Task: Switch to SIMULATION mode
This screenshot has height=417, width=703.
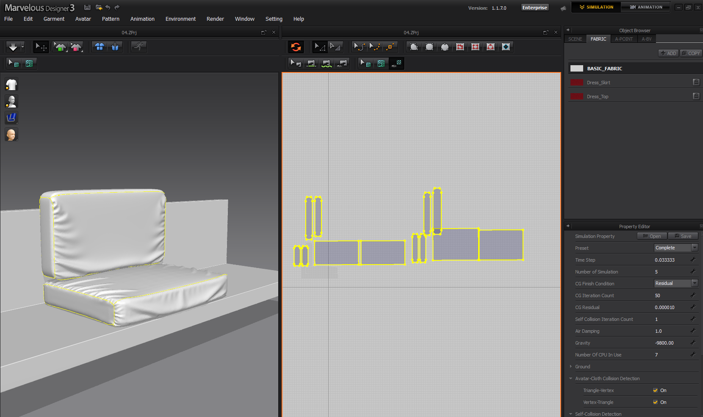Action: click(x=596, y=7)
